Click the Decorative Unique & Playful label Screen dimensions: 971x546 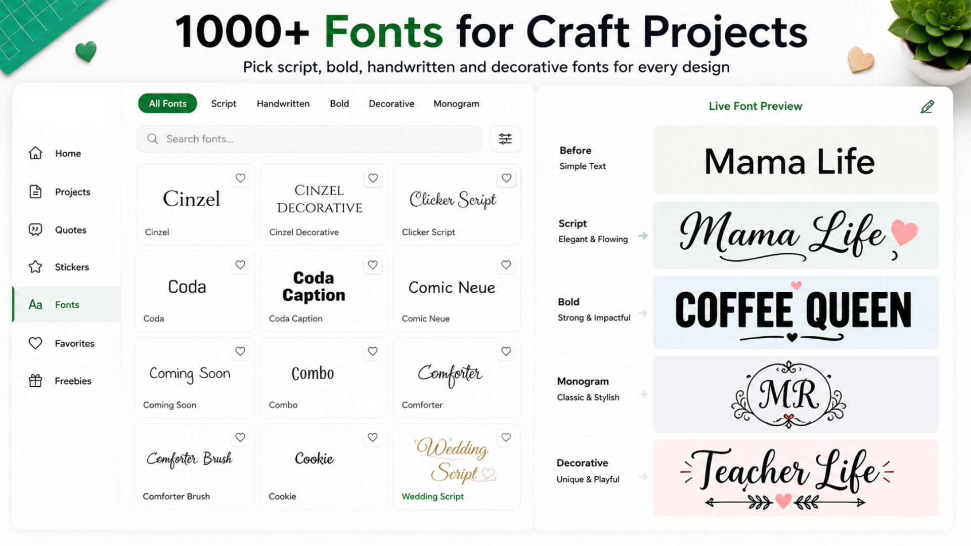(x=588, y=471)
